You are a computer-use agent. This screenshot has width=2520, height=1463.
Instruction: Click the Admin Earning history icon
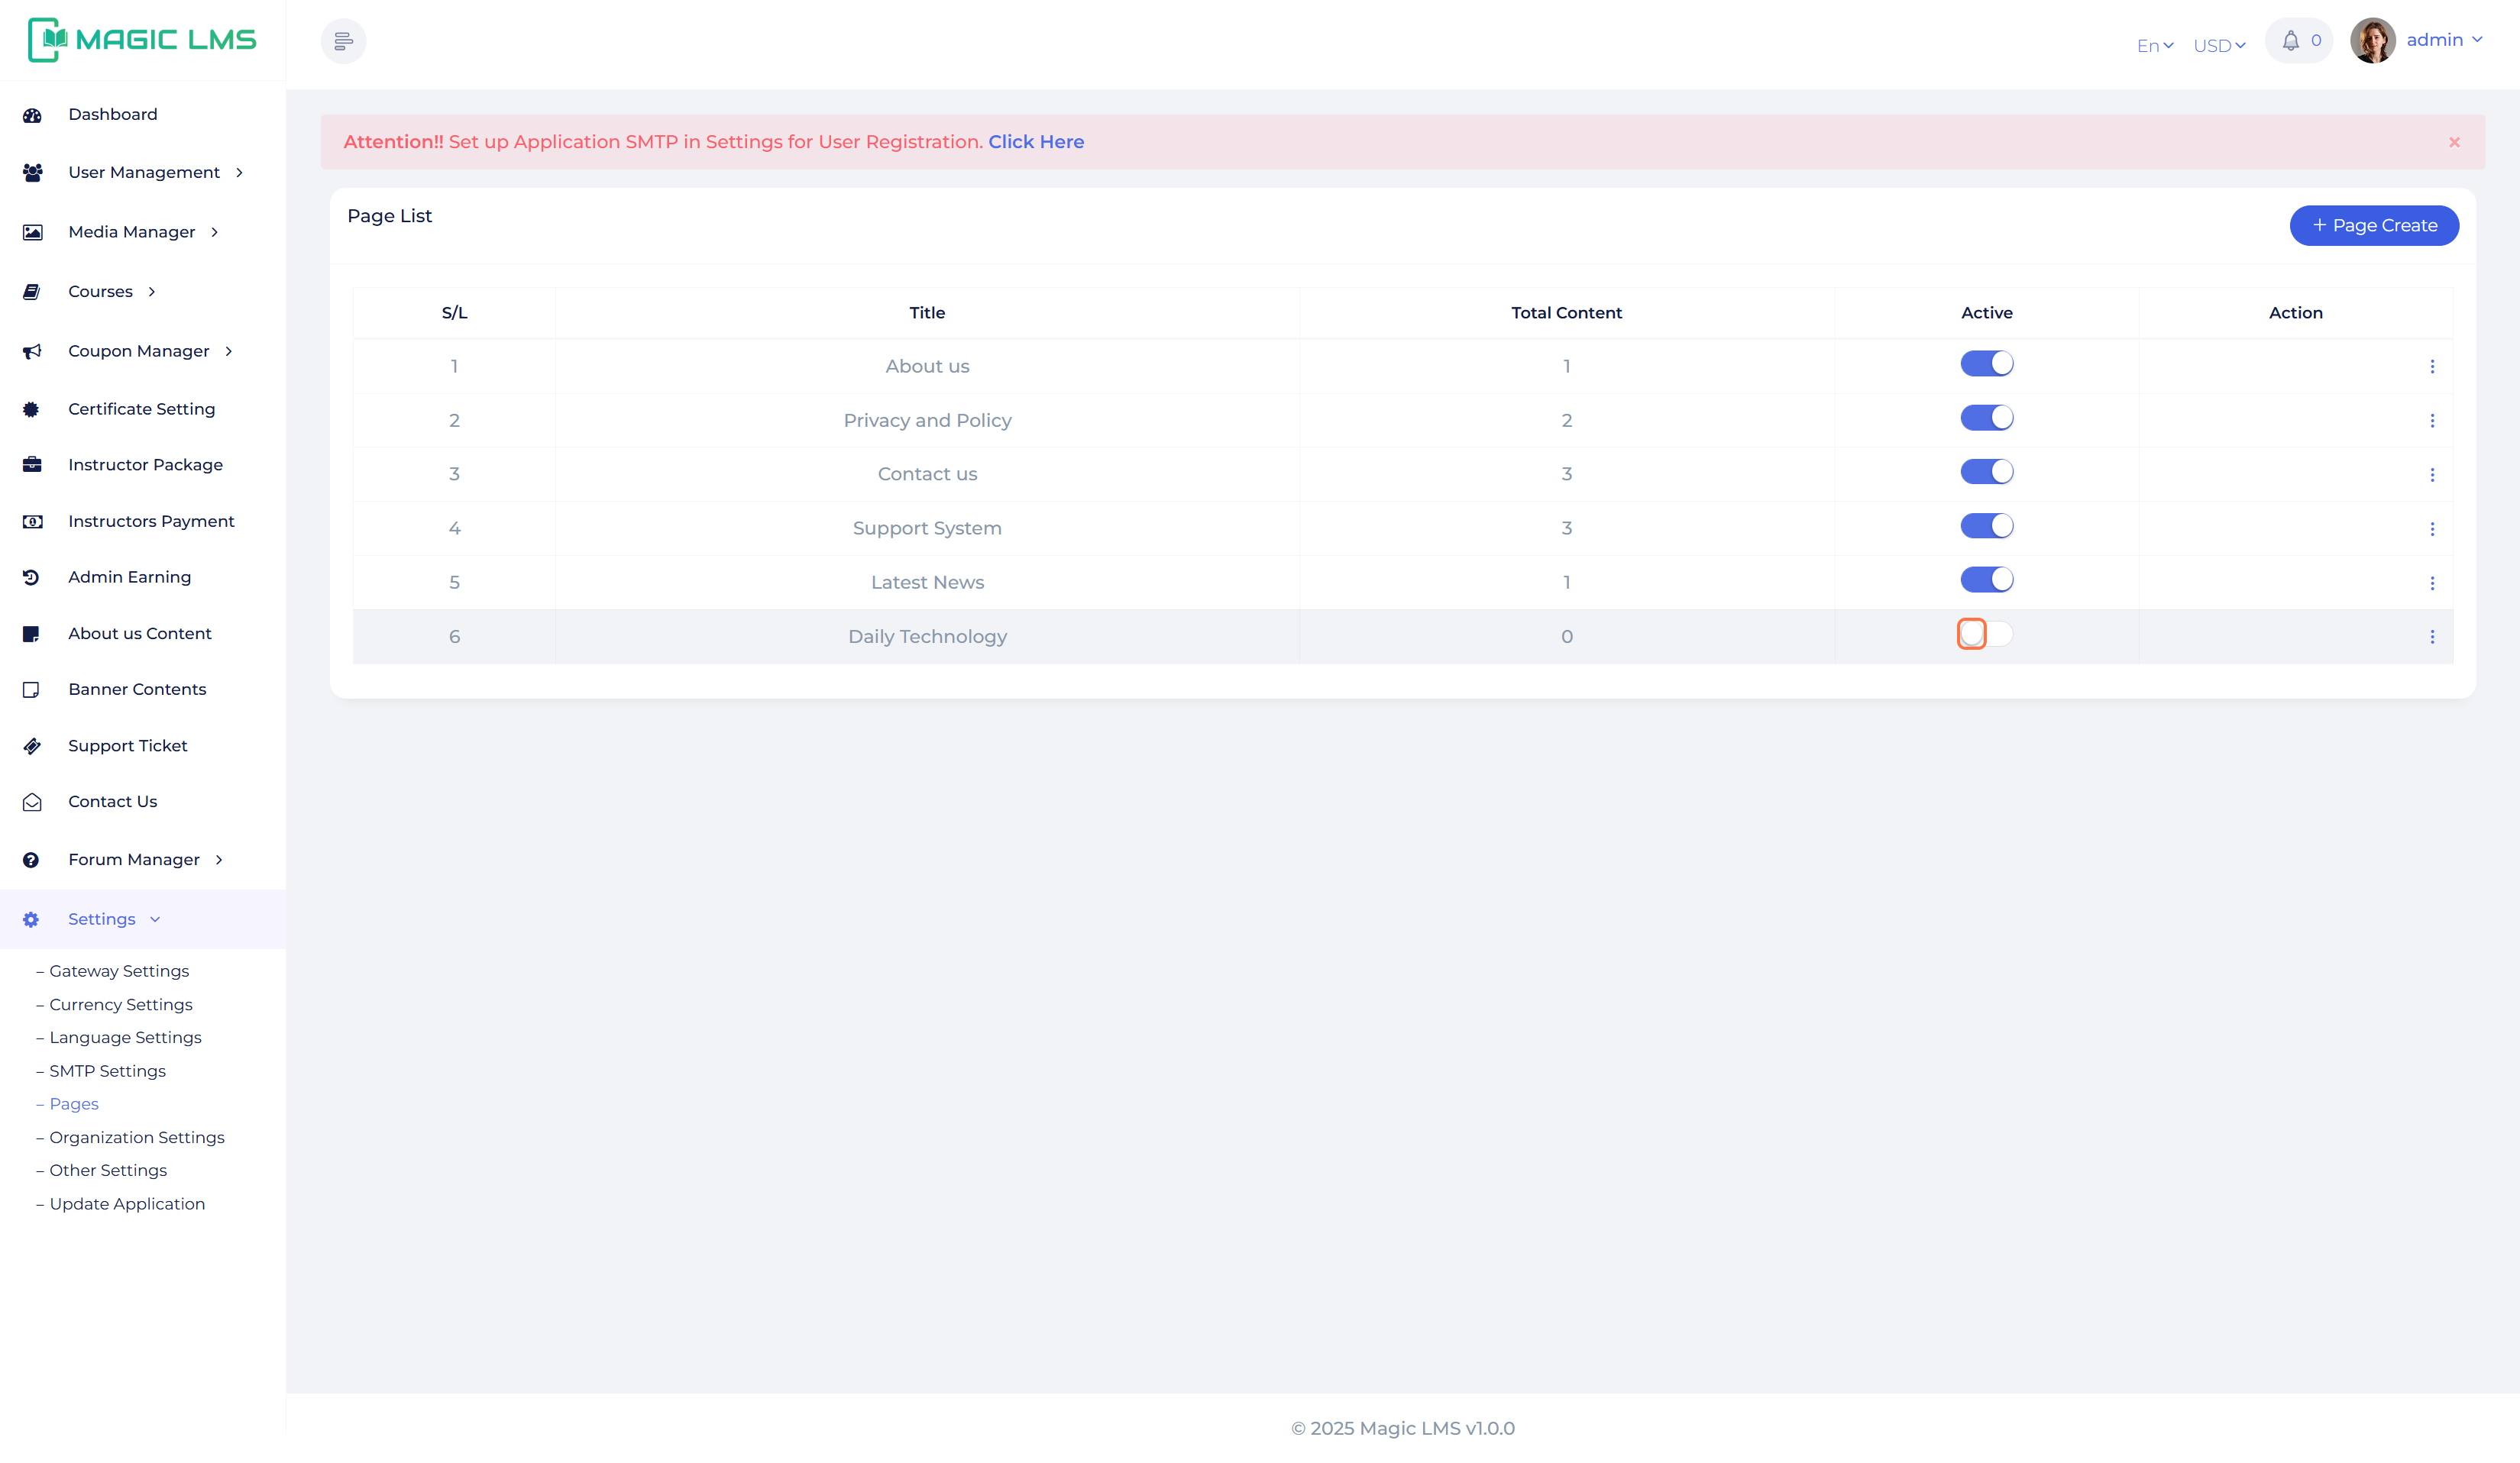(x=31, y=577)
